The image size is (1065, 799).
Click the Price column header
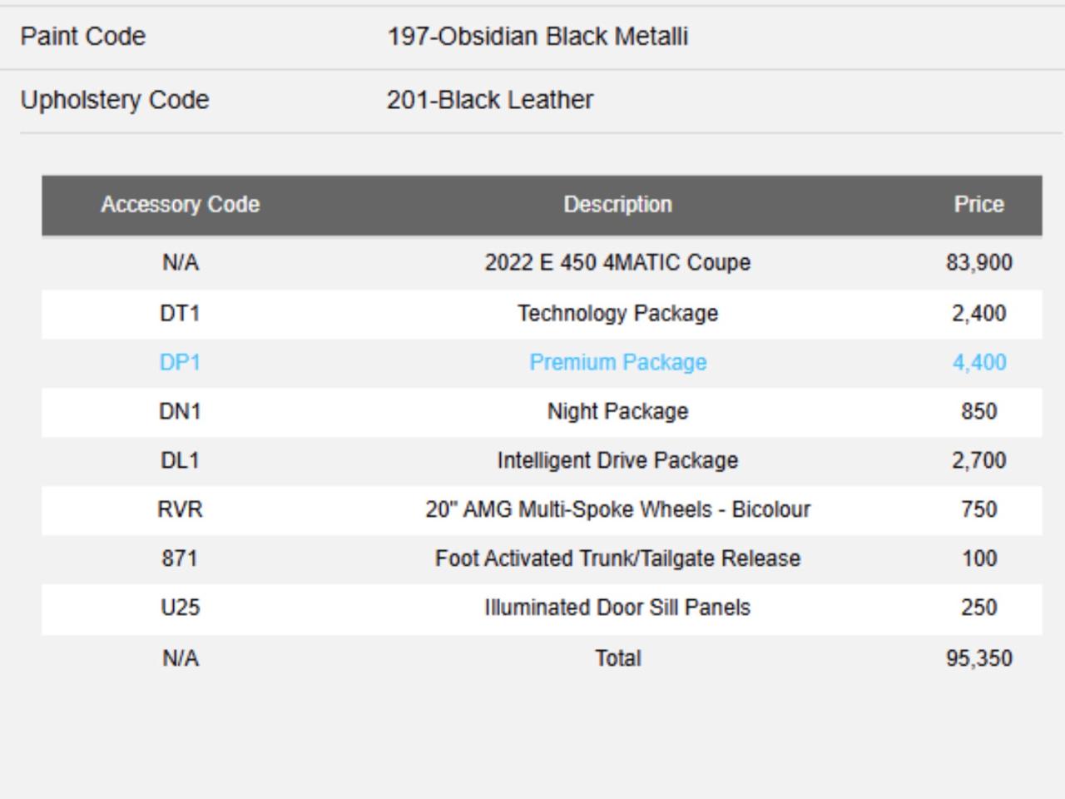click(978, 205)
